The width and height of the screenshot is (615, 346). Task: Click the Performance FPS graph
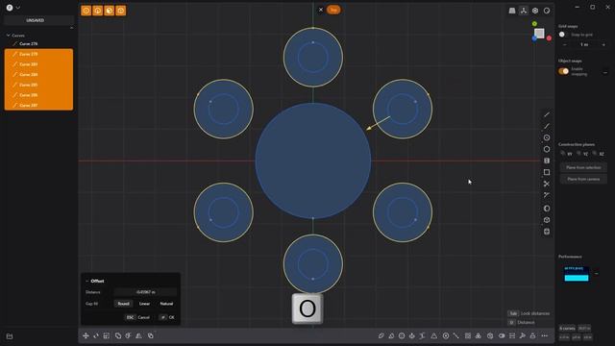pyautogui.click(x=577, y=273)
